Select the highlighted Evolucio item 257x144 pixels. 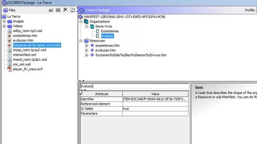107,36
